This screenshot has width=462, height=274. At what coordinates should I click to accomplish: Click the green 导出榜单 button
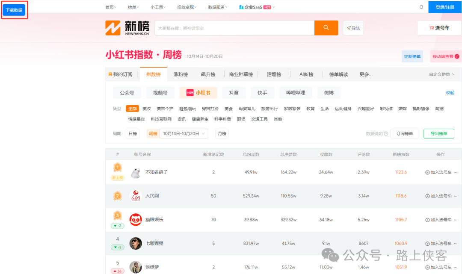[x=439, y=134]
